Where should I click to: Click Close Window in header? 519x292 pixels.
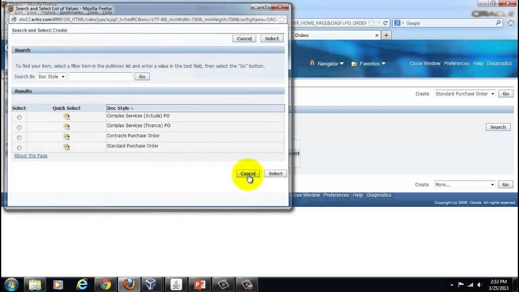425,63
